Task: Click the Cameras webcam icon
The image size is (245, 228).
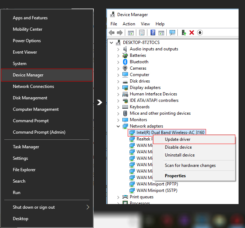Action: point(125,68)
